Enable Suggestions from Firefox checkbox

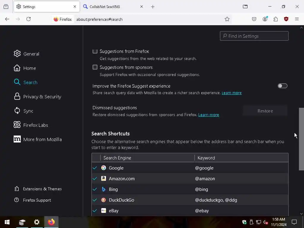click(95, 51)
